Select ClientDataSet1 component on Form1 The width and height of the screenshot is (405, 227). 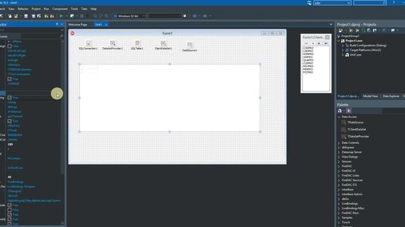tap(163, 45)
